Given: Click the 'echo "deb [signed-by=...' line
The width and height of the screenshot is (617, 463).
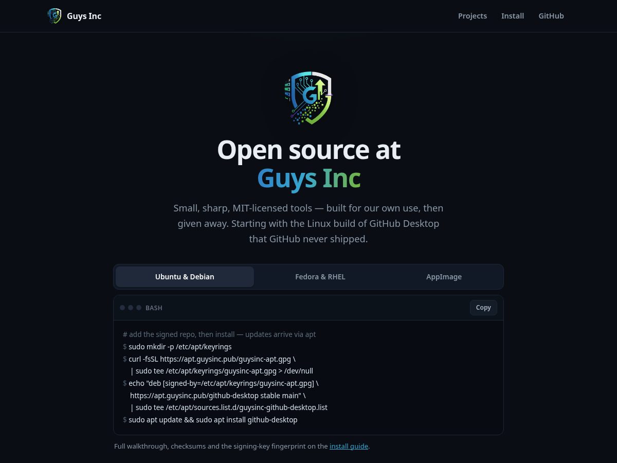Looking at the screenshot, I should pyautogui.click(x=221, y=383).
